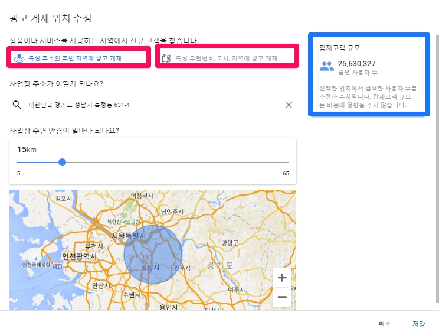Click the 양평군 label on the map

pyautogui.click(x=230, y=243)
